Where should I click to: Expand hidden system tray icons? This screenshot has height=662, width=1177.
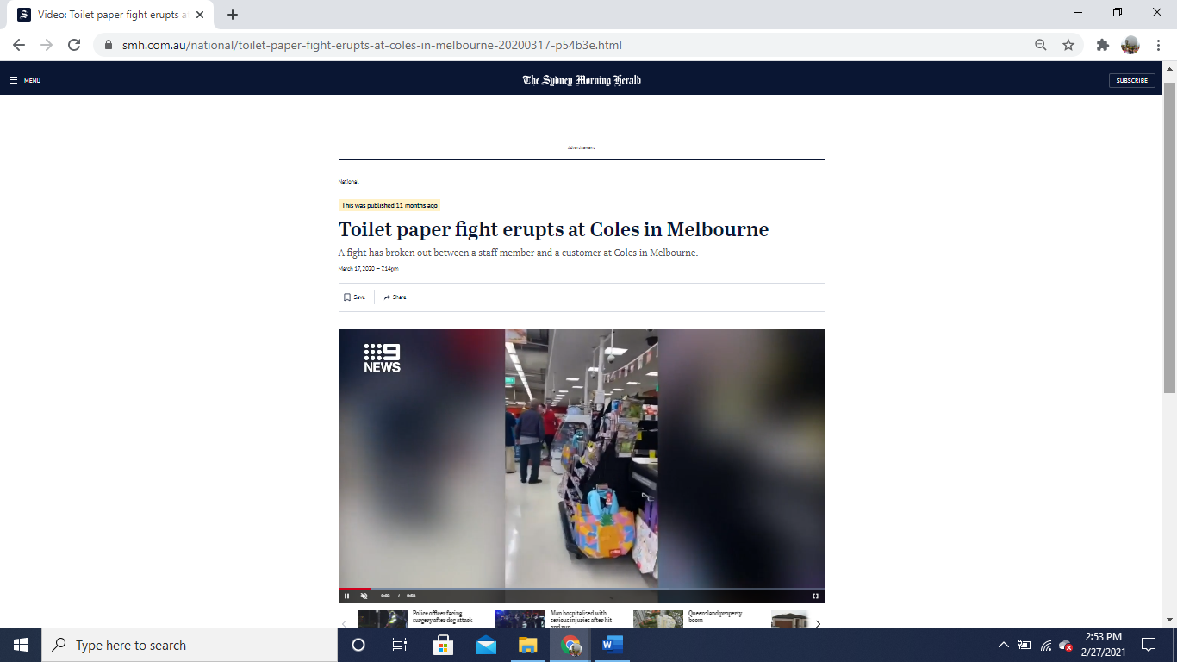(x=1003, y=645)
